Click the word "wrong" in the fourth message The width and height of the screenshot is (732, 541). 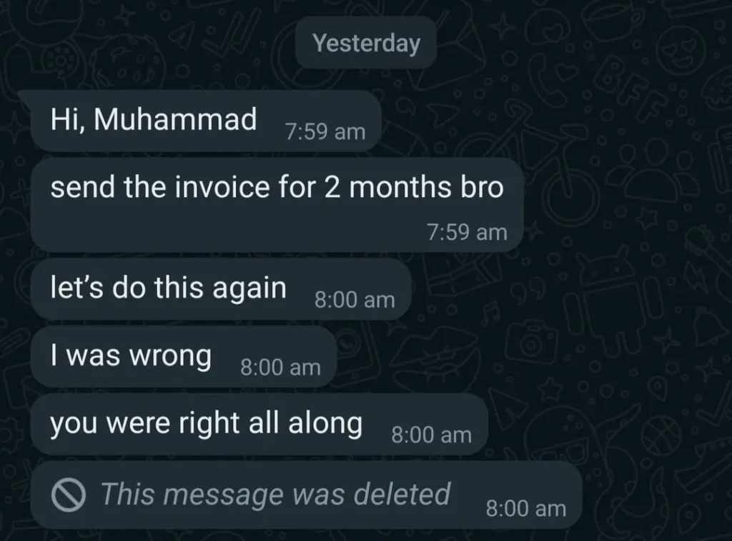[170, 356]
